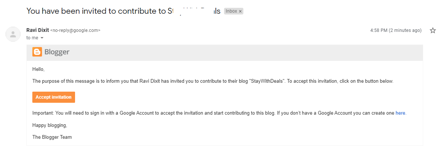This screenshot has width=444, height=151.
Task: Click the Inbox label tag
Action: [231, 12]
